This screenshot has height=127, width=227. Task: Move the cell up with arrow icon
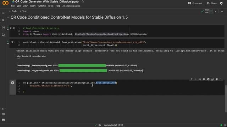click(x=191, y=79)
